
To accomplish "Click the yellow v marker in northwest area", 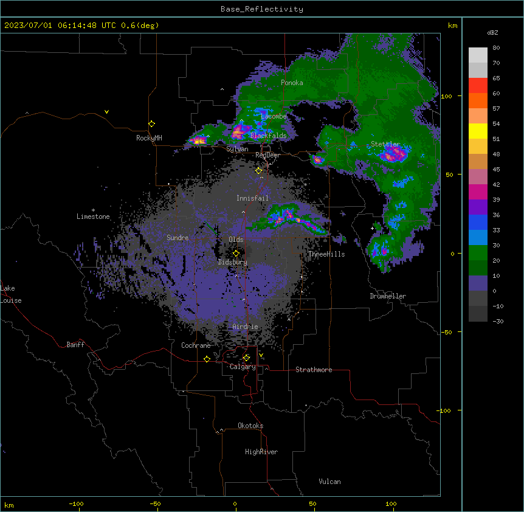I will point(106,112).
